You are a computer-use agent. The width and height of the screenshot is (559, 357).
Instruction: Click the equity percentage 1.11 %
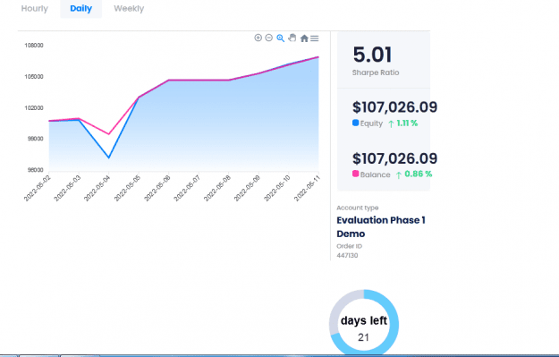[407, 123]
